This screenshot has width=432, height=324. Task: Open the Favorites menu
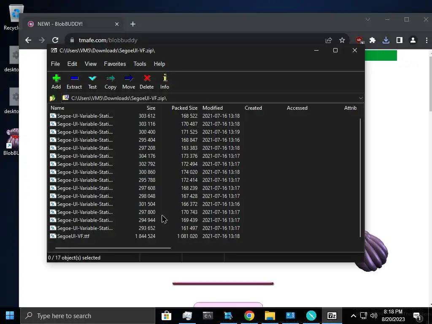point(115,64)
